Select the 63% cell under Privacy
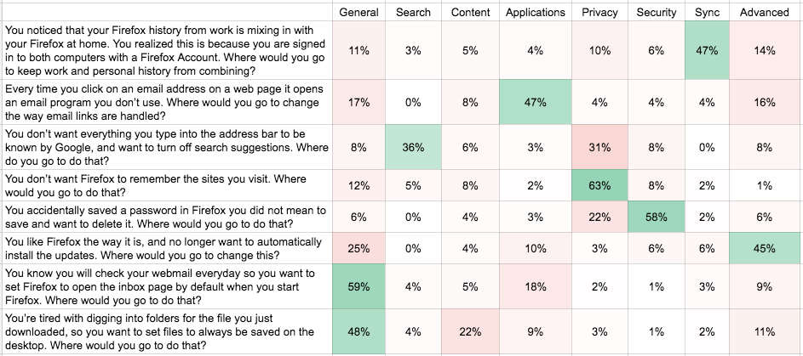This screenshot has width=803, height=356. tap(599, 185)
